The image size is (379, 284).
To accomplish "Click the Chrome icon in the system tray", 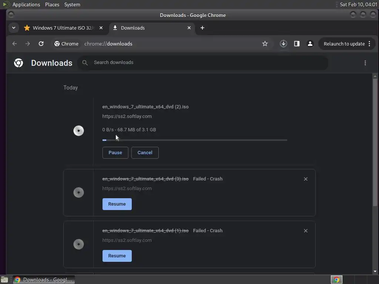I will tap(336, 280).
